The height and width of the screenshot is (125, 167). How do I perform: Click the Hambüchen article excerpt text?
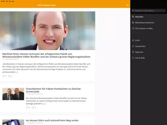(x=57, y=101)
